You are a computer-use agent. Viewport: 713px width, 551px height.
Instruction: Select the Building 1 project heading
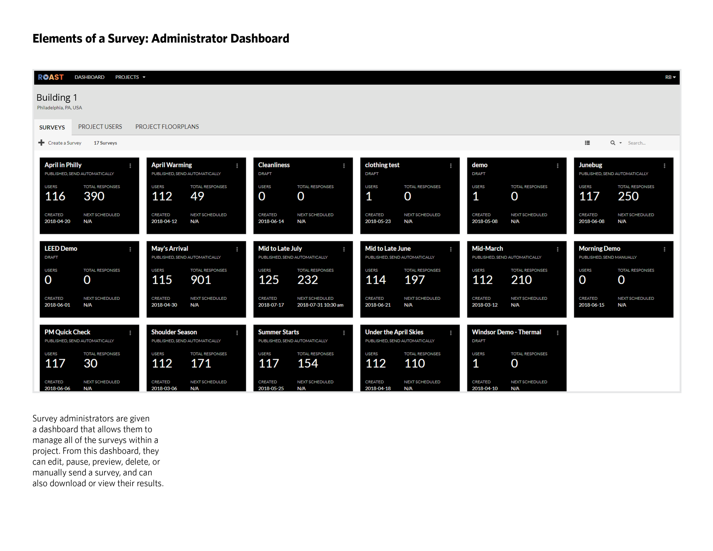[x=57, y=97]
